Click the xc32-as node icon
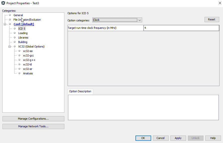 [19, 51]
